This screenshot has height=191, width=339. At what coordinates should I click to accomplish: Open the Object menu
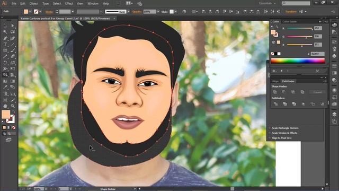tap(34, 4)
